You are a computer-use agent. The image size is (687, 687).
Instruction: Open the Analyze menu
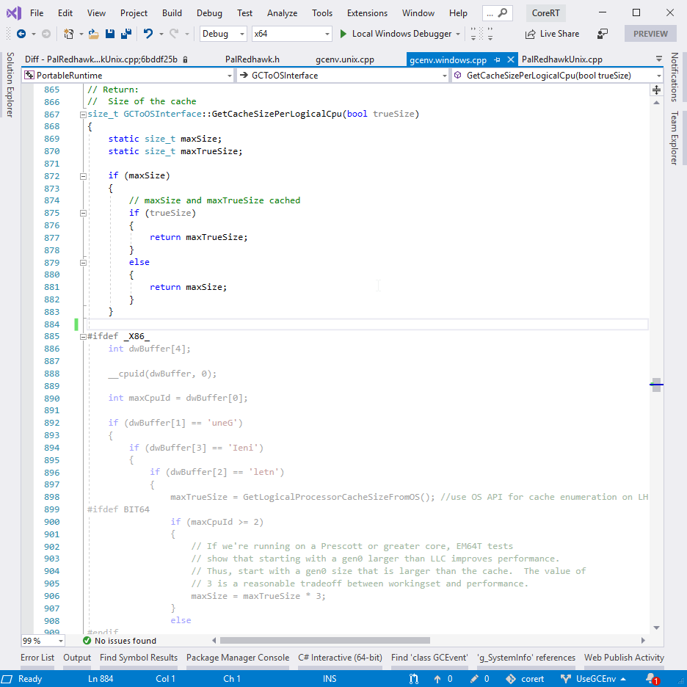point(282,13)
